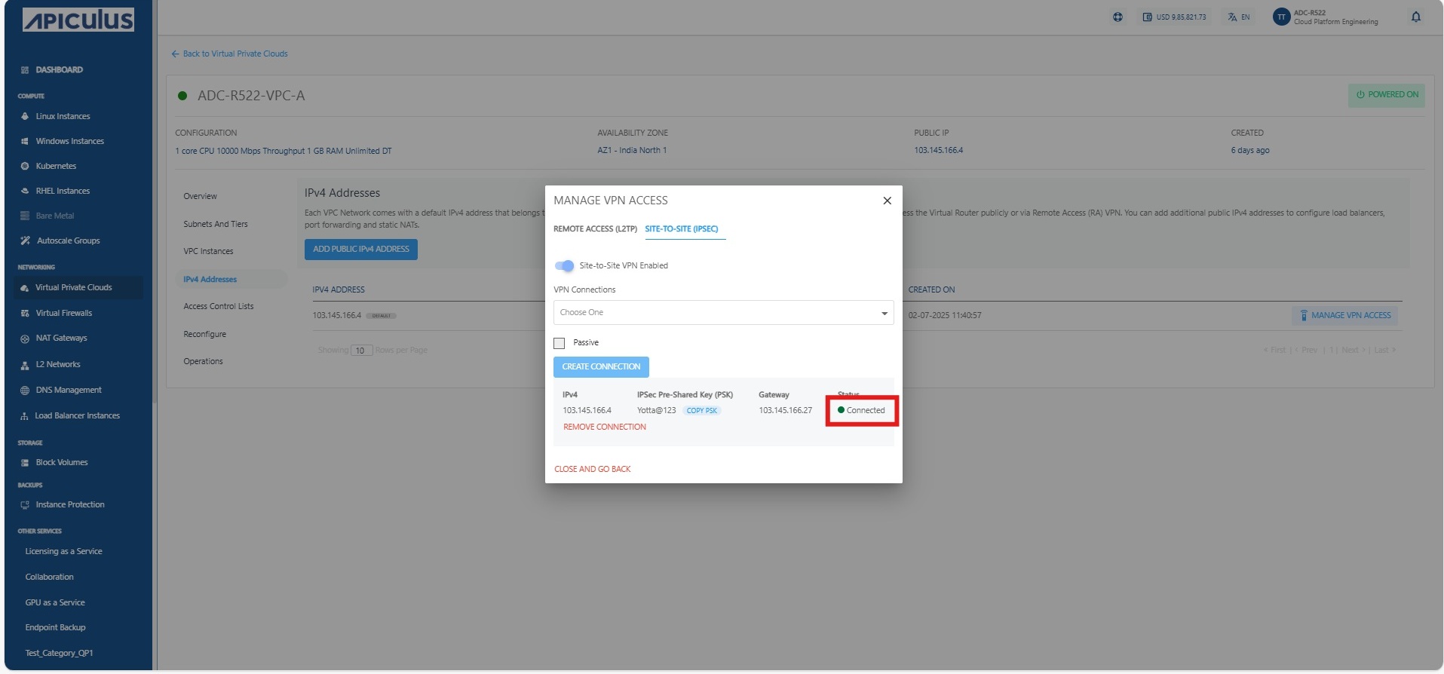Viewport: 1444px width, 674px height.
Task: Select the Site-to-Site (IPSec) tab
Action: coord(681,228)
